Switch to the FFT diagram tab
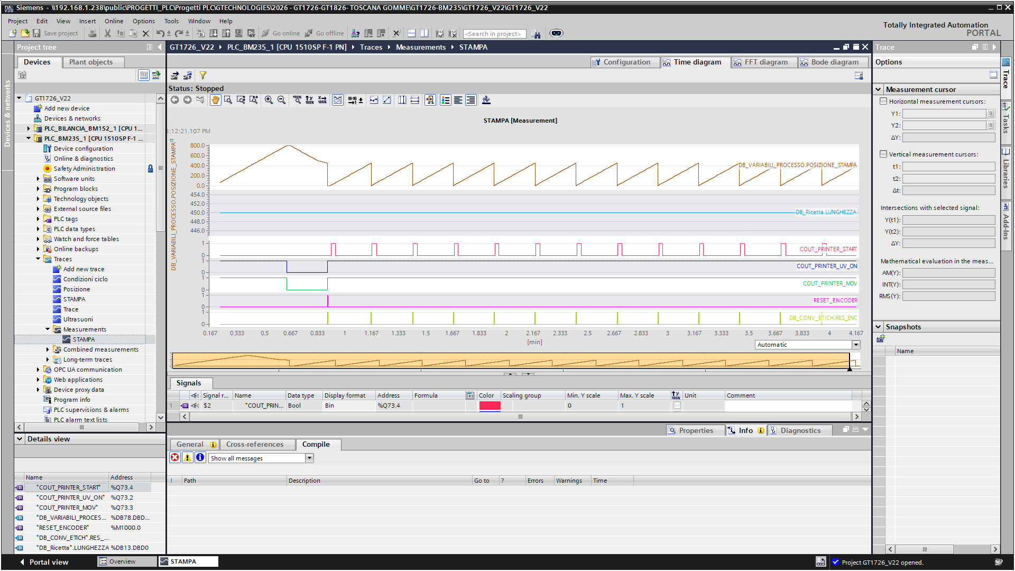Screen dimensions: 1015x571 click(764, 62)
